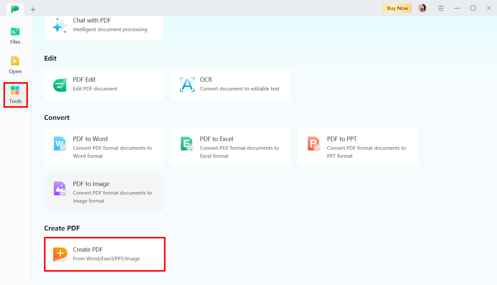The image size is (497, 285).
Task: Select the PDF to Excel title
Action: click(x=216, y=139)
